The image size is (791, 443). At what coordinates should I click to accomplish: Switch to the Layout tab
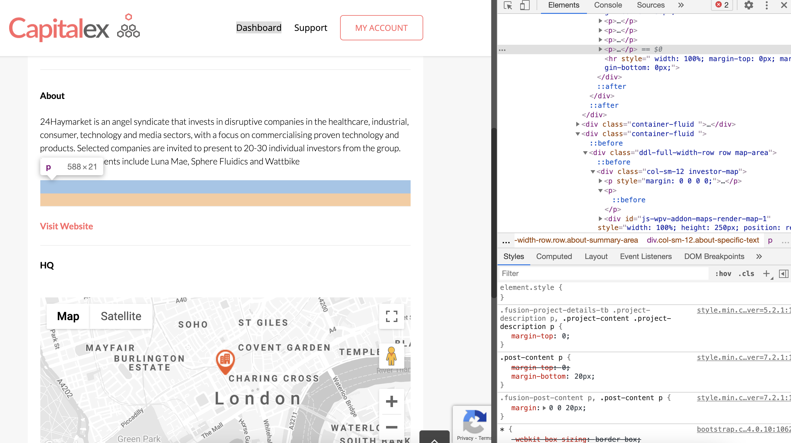(x=596, y=256)
